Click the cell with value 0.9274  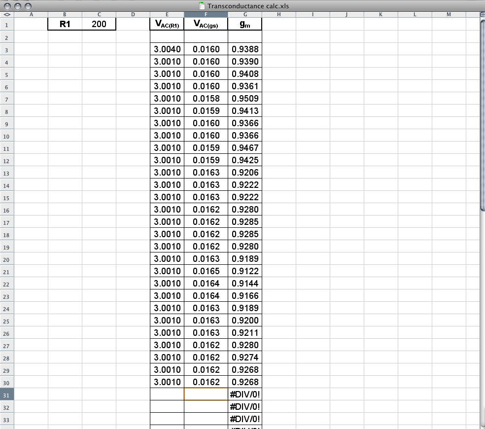coord(245,357)
